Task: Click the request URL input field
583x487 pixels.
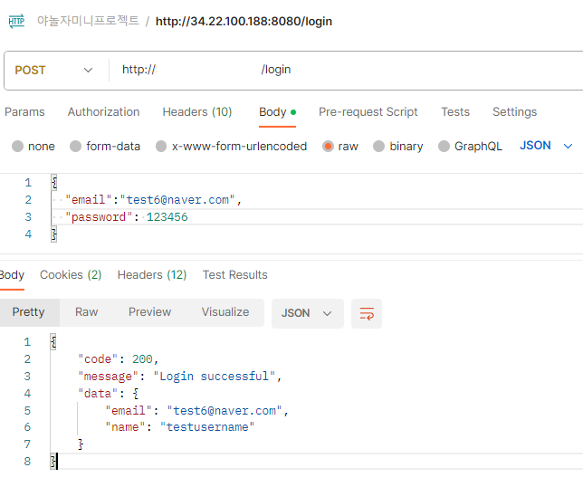Action: pos(346,70)
